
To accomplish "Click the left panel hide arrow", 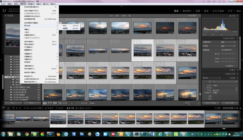I will tap(1, 60).
